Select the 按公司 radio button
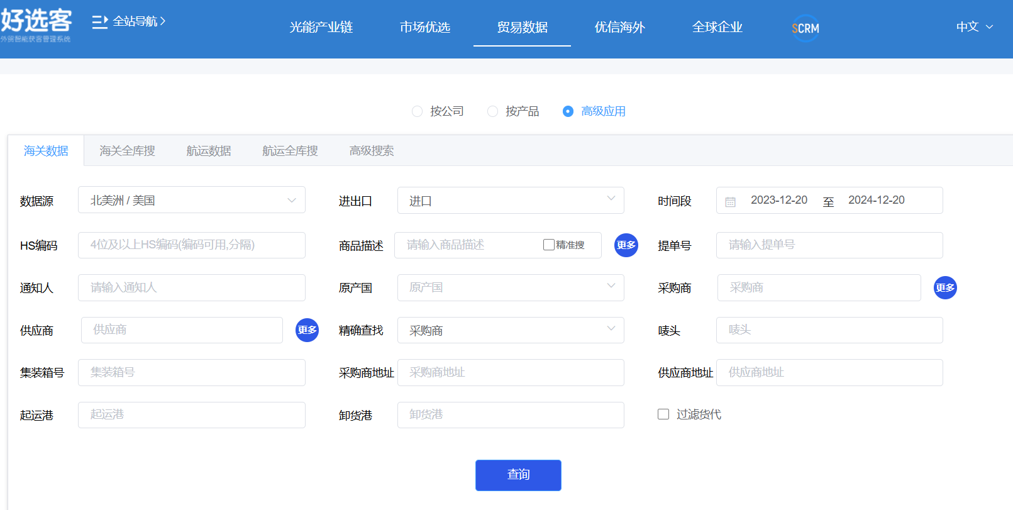This screenshot has width=1013, height=510. 417,111
